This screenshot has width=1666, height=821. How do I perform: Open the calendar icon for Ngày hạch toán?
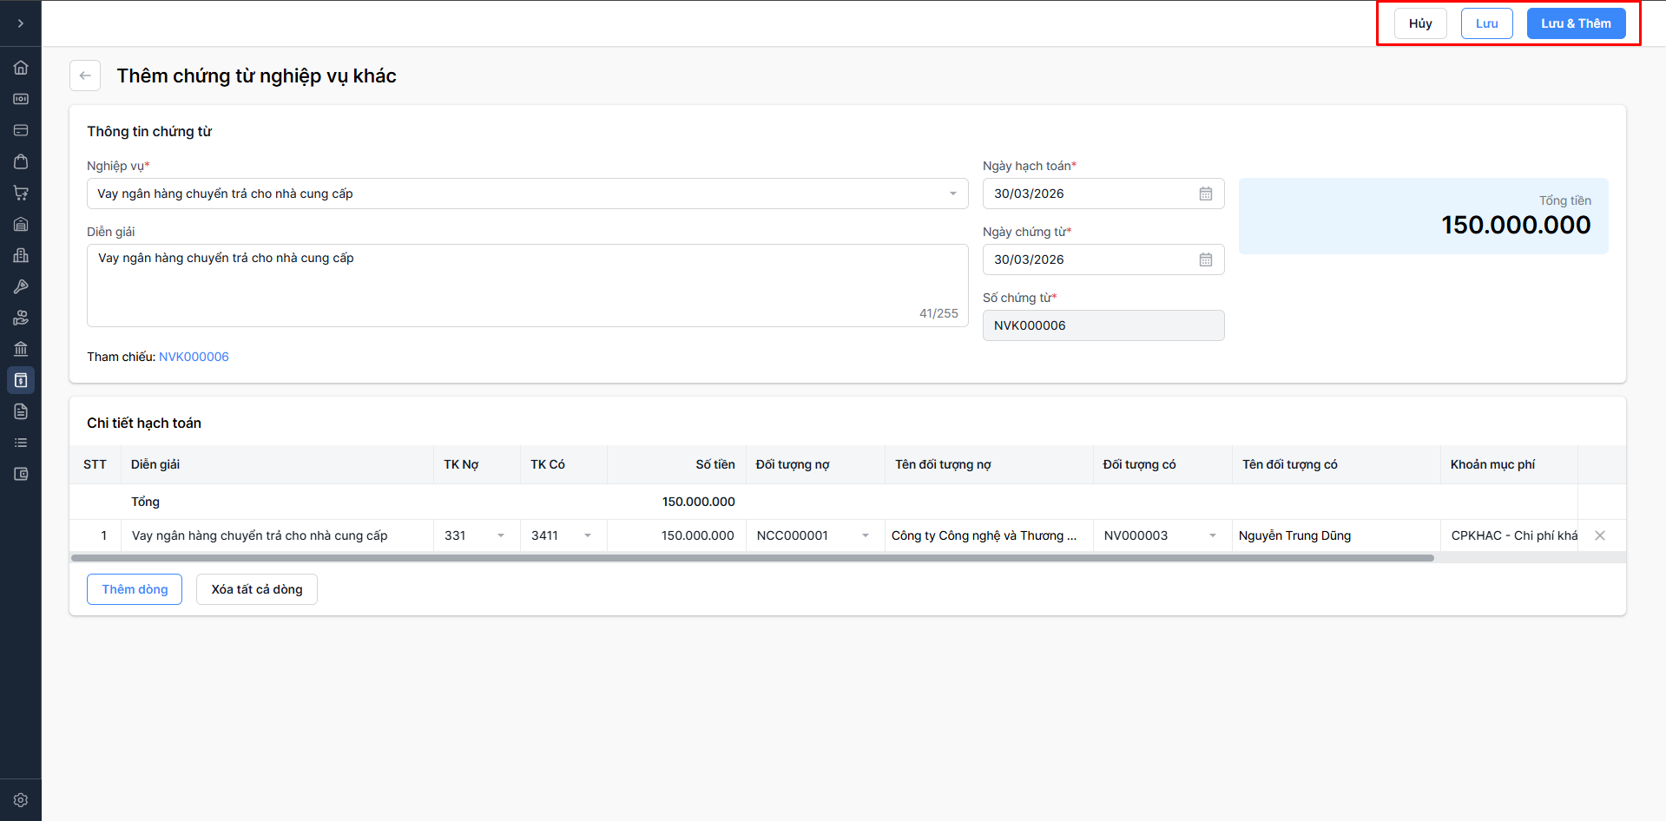tap(1206, 194)
